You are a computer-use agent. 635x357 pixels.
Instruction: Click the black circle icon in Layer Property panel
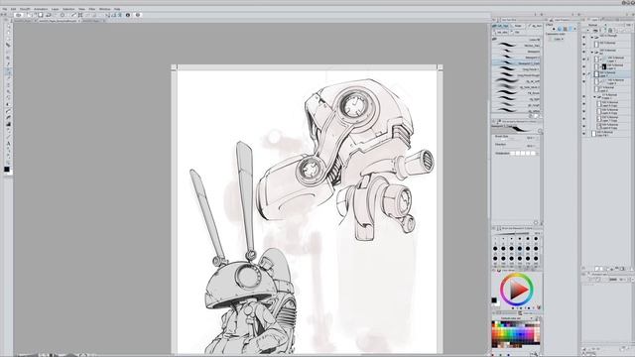(554, 29)
